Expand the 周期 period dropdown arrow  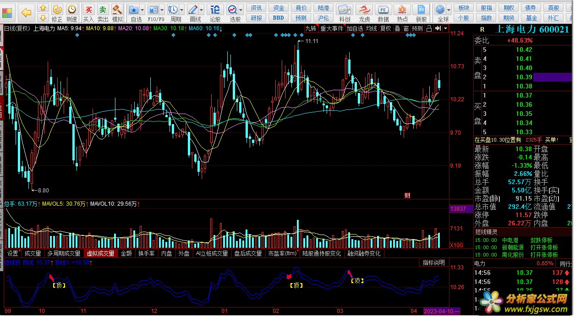(x=182, y=10)
